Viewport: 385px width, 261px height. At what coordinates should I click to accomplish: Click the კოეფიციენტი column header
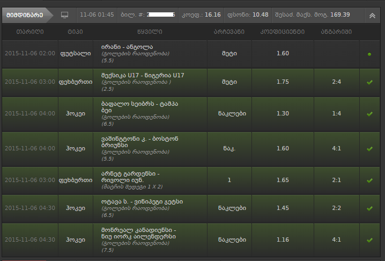tap(283, 32)
